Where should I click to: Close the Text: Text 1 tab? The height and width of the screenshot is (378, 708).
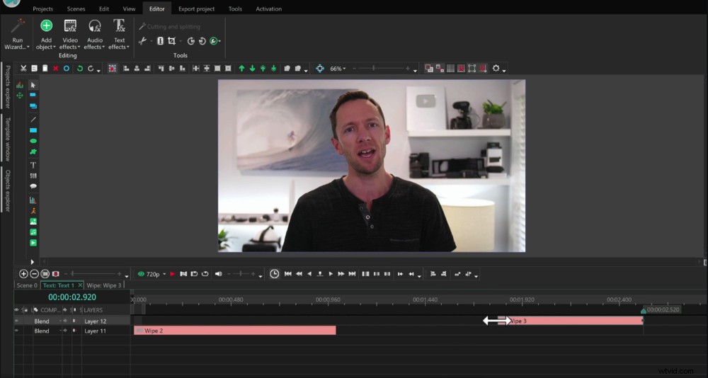point(81,285)
